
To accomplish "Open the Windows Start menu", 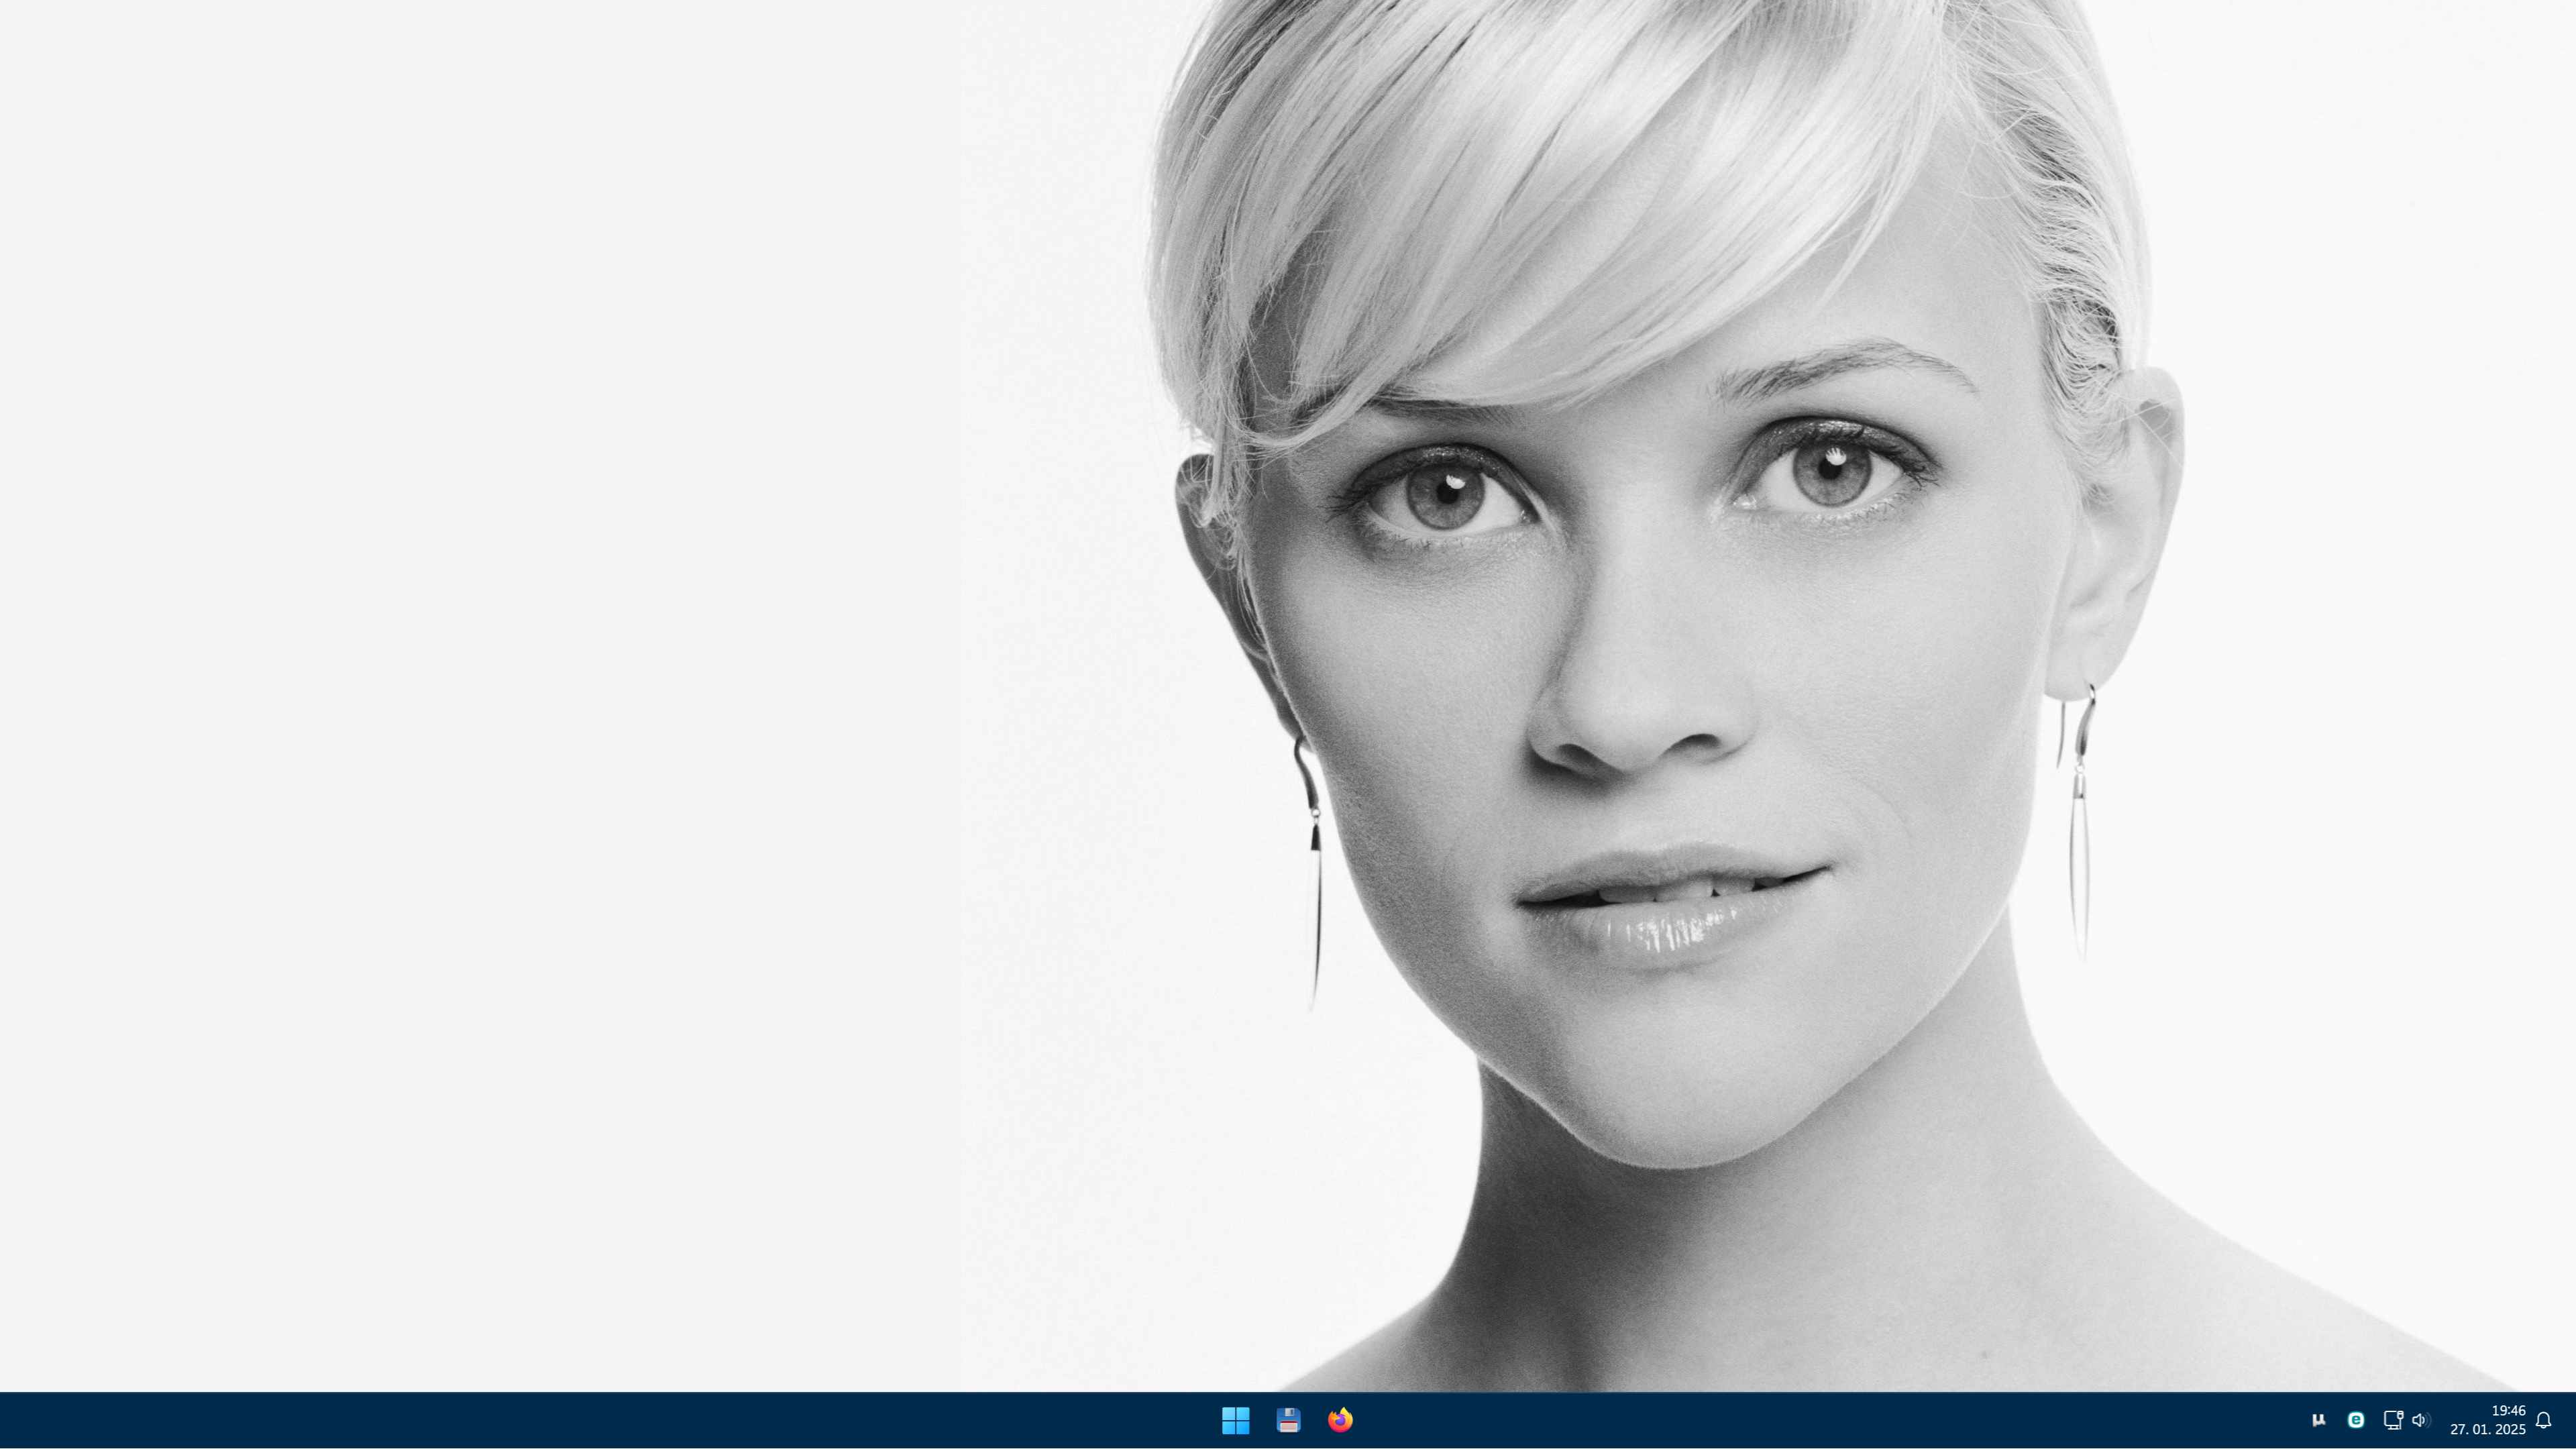I will (1235, 1420).
